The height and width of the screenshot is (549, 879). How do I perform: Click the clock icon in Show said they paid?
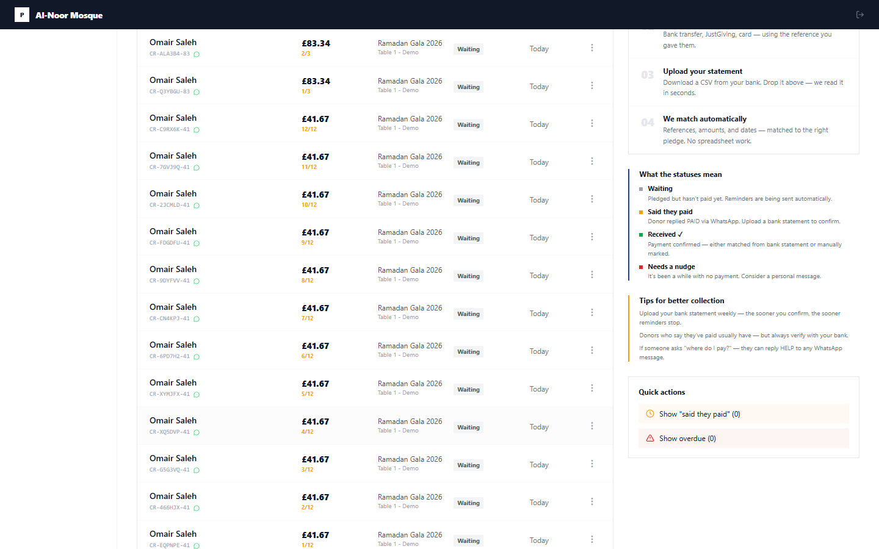pyautogui.click(x=650, y=414)
